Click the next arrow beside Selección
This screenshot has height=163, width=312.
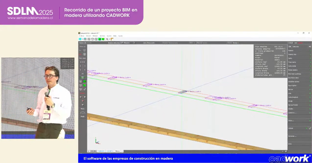click(x=310, y=47)
